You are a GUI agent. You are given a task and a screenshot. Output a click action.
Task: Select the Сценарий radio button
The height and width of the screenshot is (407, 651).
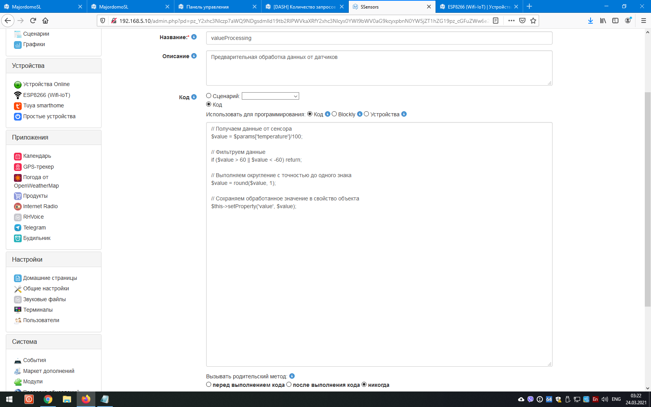209,96
